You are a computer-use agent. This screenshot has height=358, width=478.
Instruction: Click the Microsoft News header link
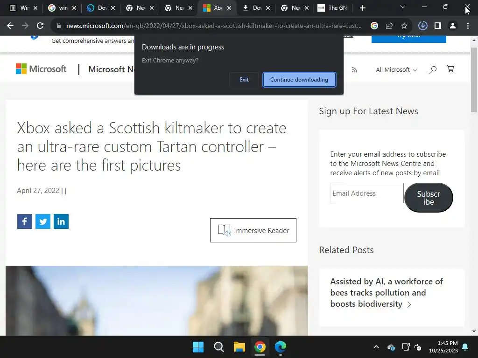111,69
